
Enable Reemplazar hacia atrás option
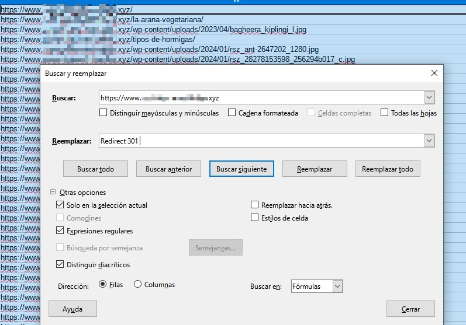pos(254,205)
